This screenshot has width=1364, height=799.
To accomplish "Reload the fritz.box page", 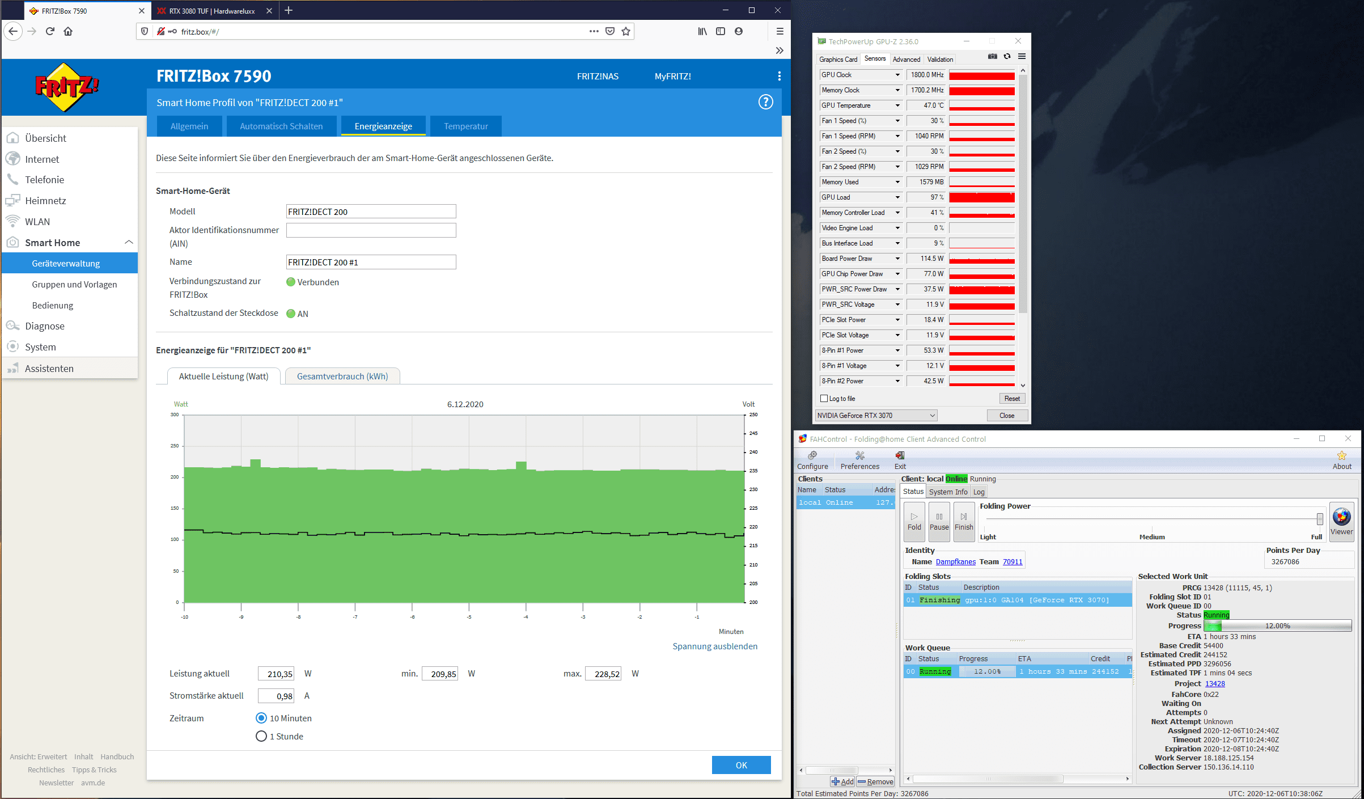I will [50, 31].
